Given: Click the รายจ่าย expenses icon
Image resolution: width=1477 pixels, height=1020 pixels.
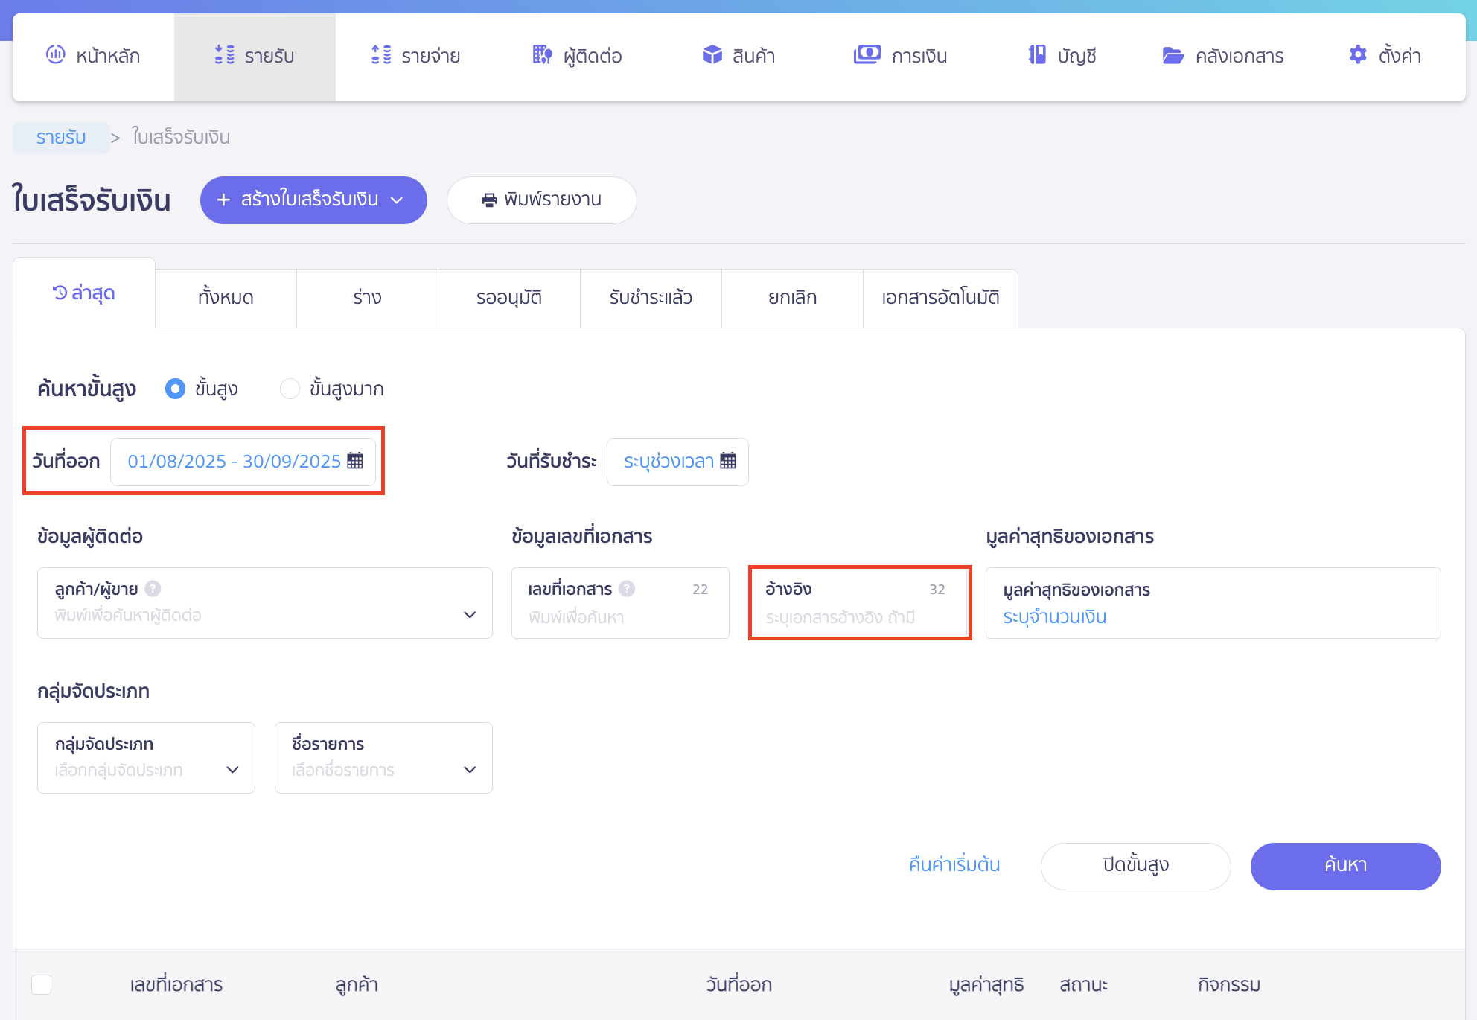Looking at the screenshot, I should point(381,55).
